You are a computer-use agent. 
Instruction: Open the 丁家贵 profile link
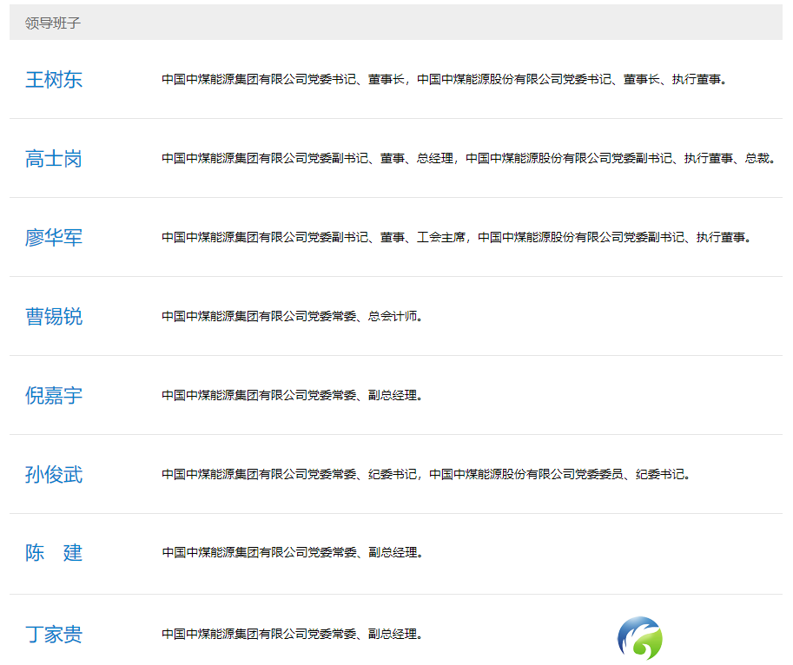point(54,634)
